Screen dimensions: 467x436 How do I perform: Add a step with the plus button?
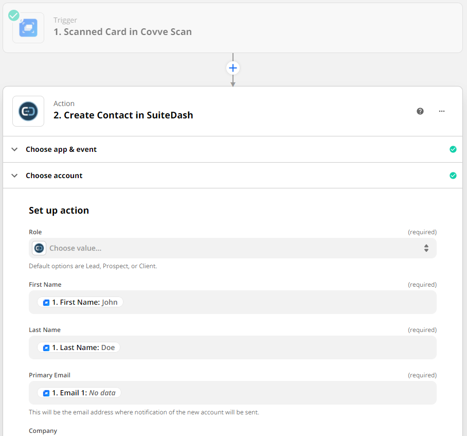point(233,68)
